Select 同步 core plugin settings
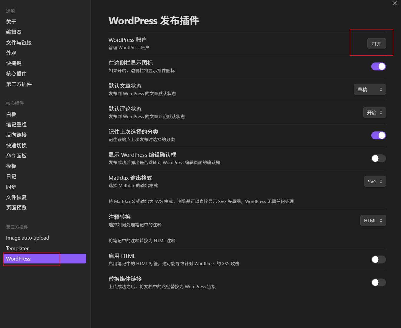Screen dimensions: 401x328 [45, 187]
